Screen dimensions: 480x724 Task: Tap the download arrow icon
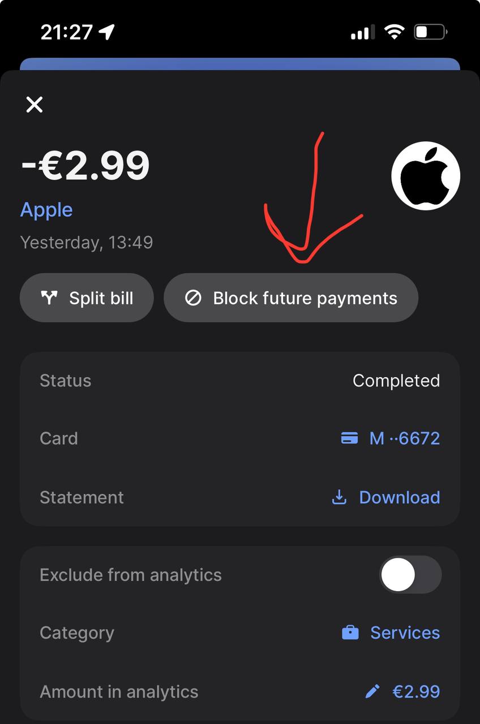[x=339, y=497]
